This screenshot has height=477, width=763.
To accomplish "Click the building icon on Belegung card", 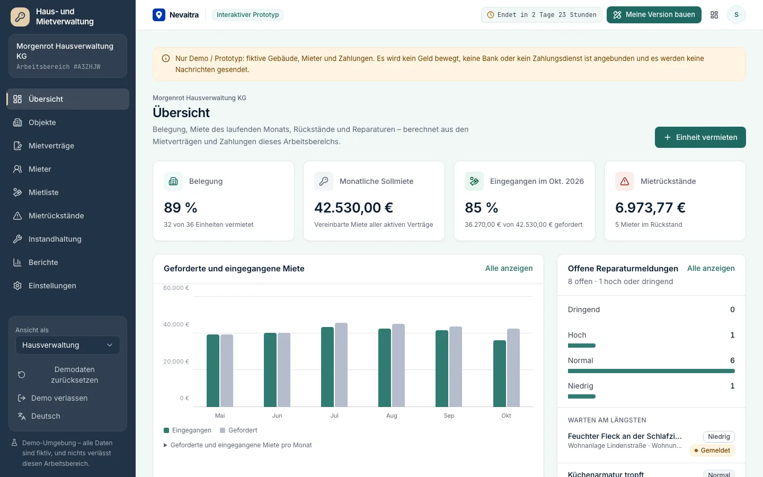I will [x=173, y=181].
